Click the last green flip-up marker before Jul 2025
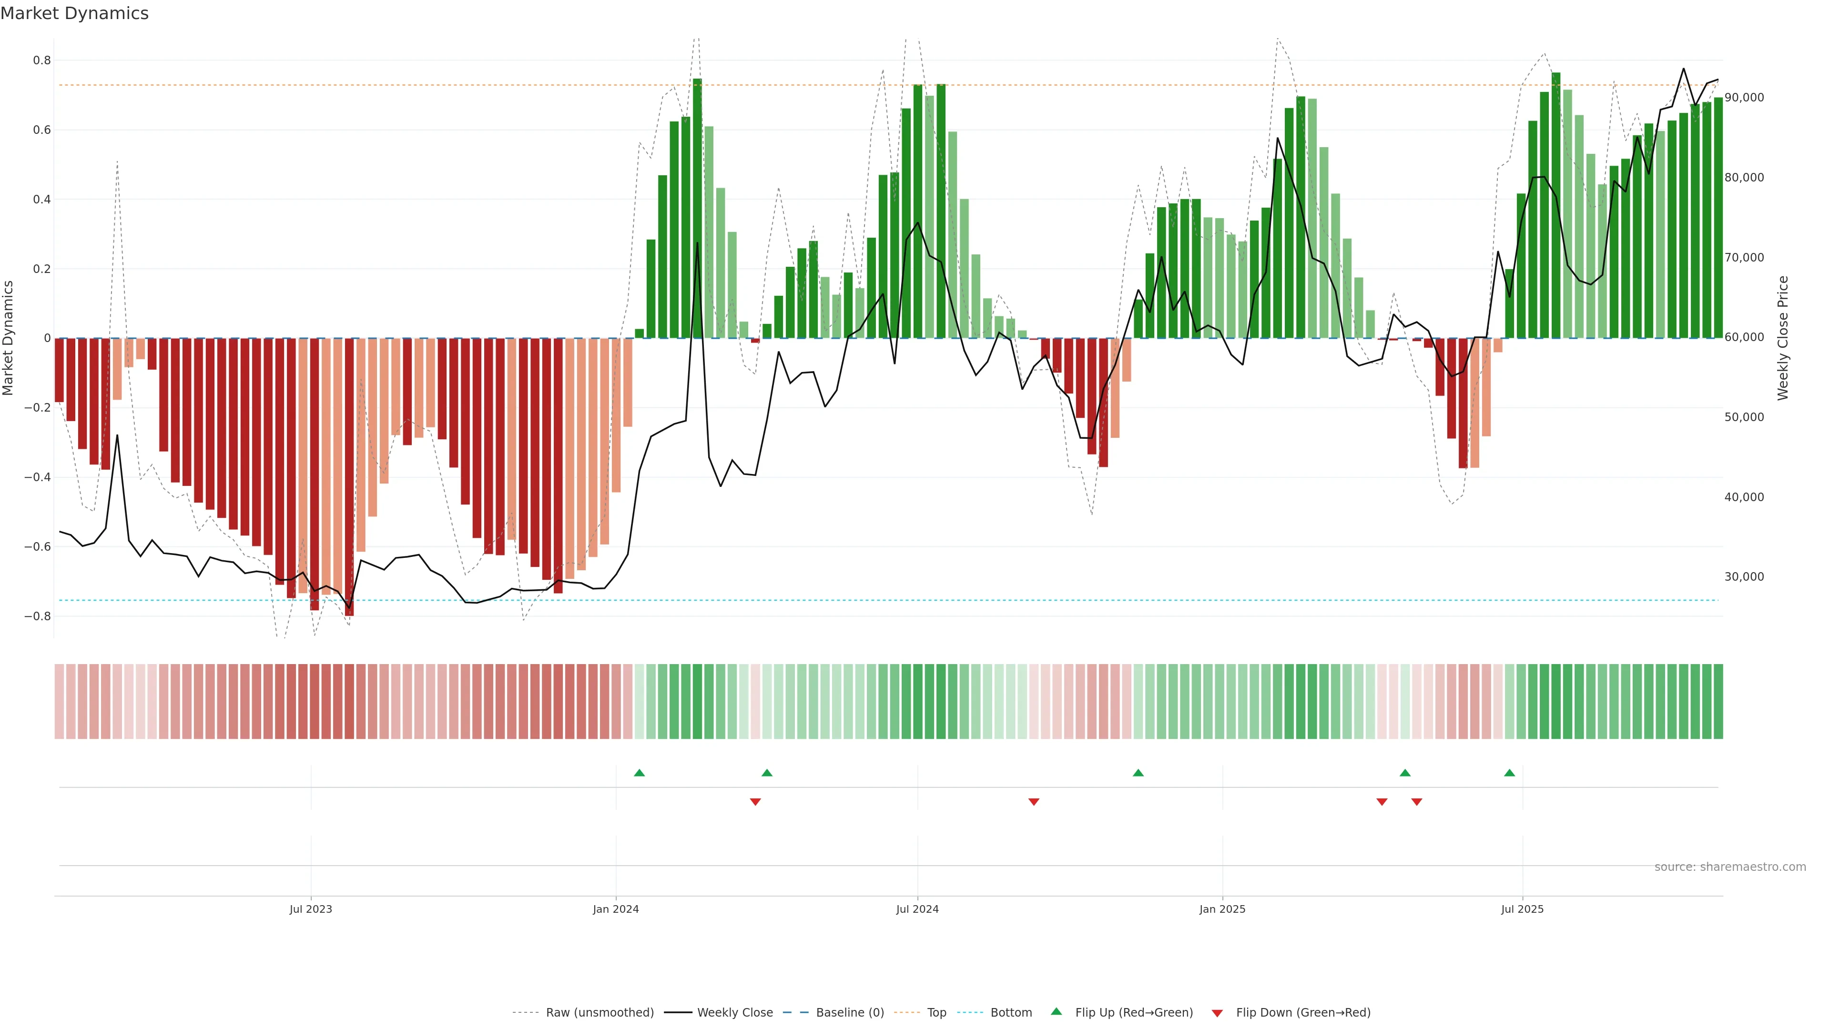The height and width of the screenshot is (1029, 1830). [1510, 773]
